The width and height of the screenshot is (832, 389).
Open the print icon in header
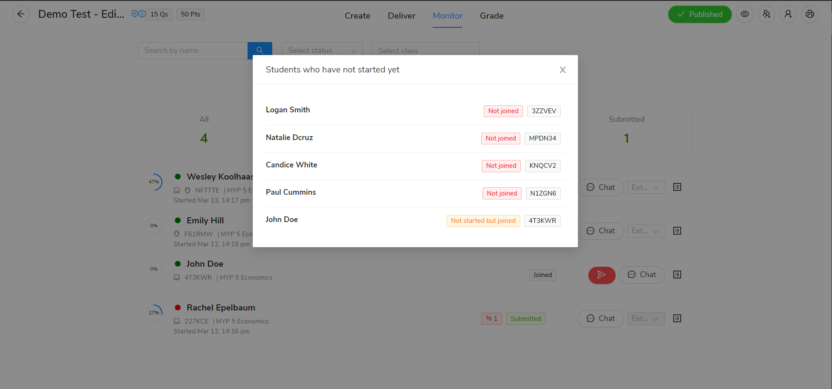809,14
